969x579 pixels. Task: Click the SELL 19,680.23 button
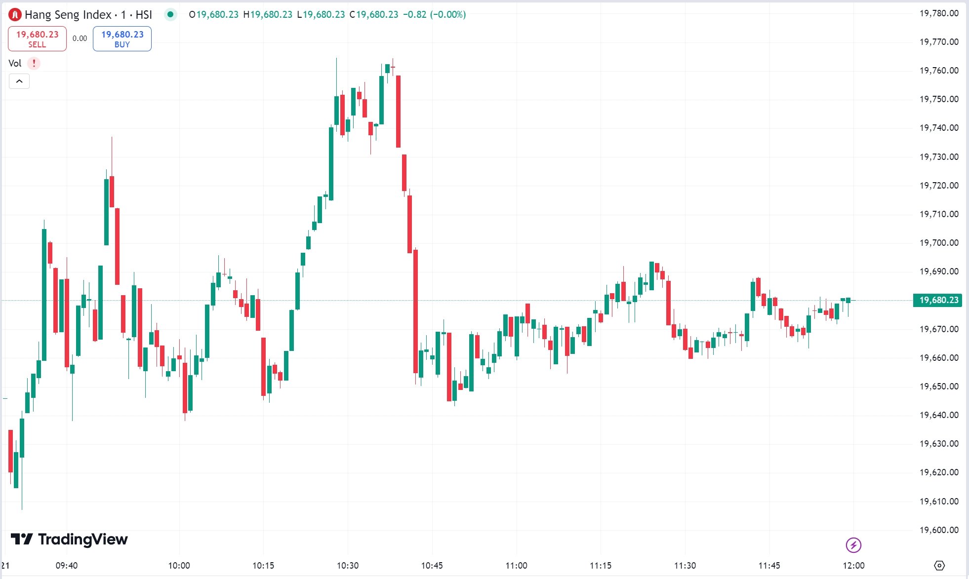click(x=37, y=39)
